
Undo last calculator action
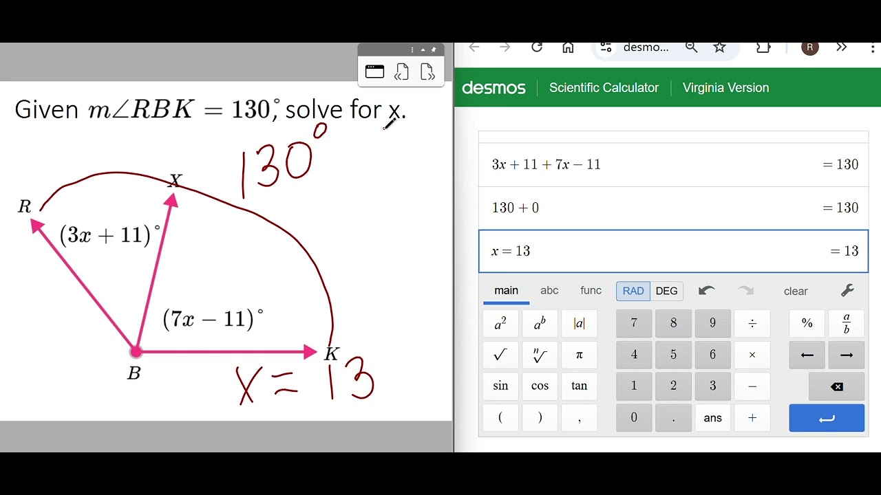[706, 291]
